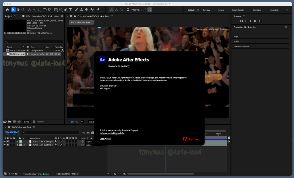
Task: Delete selected item with trash icon
Action: (34, 122)
